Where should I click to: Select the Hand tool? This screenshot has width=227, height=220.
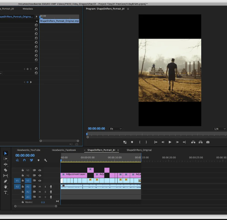pyautogui.click(x=5, y=187)
